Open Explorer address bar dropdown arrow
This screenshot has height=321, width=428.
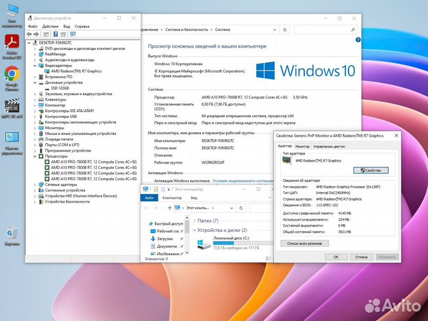click(231, 208)
